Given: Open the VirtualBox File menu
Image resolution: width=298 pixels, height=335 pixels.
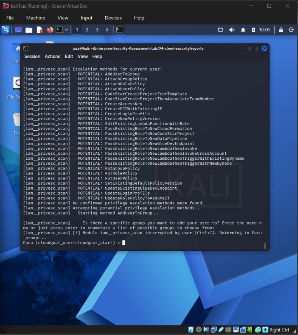Looking at the screenshot, I should tap(10, 18).
